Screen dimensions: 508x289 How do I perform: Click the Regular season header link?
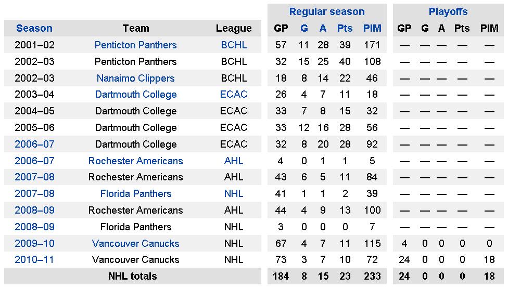[327, 11]
